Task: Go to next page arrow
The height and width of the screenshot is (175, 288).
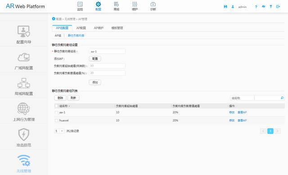Action: (278, 131)
